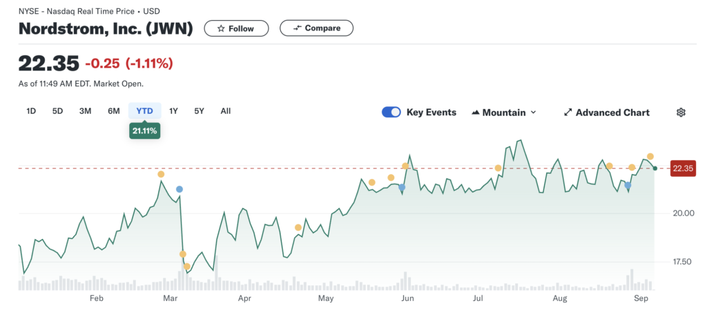Click the blue event dot in late August
This screenshot has width=707, height=317.
pos(628,185)
